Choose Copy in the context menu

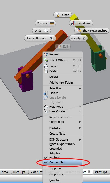[x=63, y=66]
